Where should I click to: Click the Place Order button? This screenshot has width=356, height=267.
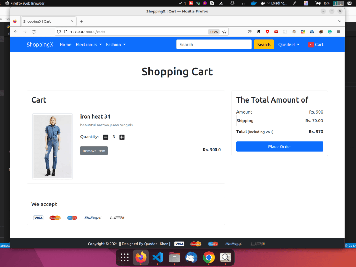tap(279, 146)
